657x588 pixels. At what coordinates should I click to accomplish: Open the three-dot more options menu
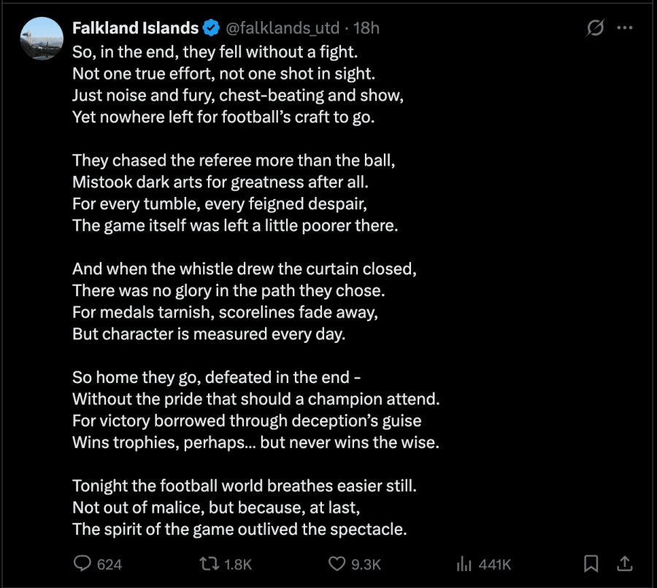(x=625, y=28)
